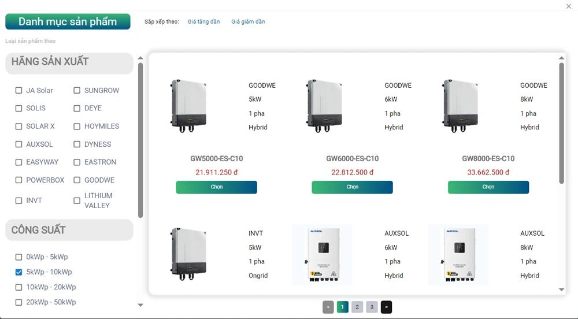Check the GOODWE manufacturer filter
The width and height of the screenshot is (578, 319).
click(x=77, y=180)
